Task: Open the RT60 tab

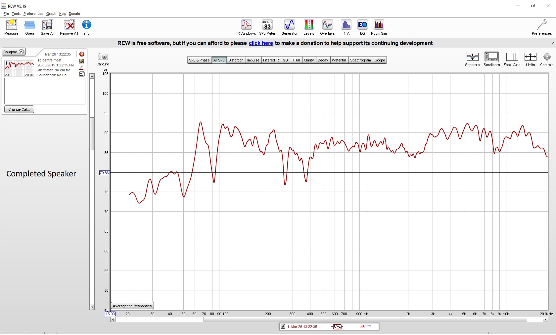Action: coord(296,60)
